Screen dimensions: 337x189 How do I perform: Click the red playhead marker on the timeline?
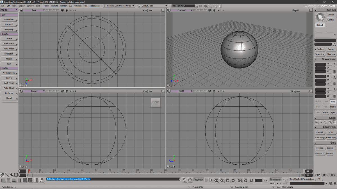tap(29, 171)
